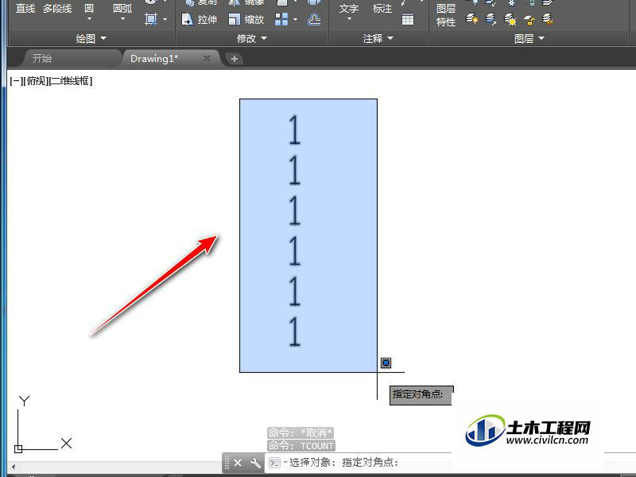This screenshot has width=636, height=477.
Task: Click the command line grip handle
Action: pos(227,463)
